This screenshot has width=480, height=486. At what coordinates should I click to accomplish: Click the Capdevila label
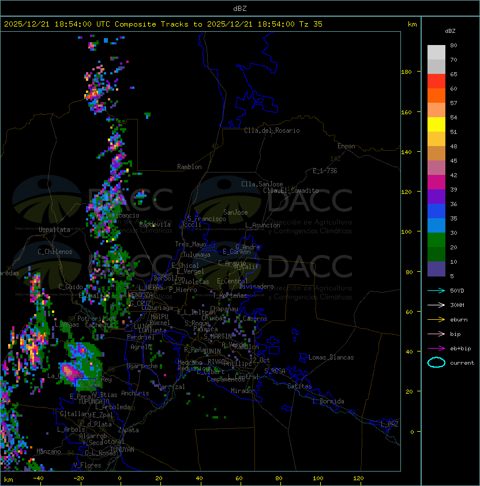tap(155, 225)
